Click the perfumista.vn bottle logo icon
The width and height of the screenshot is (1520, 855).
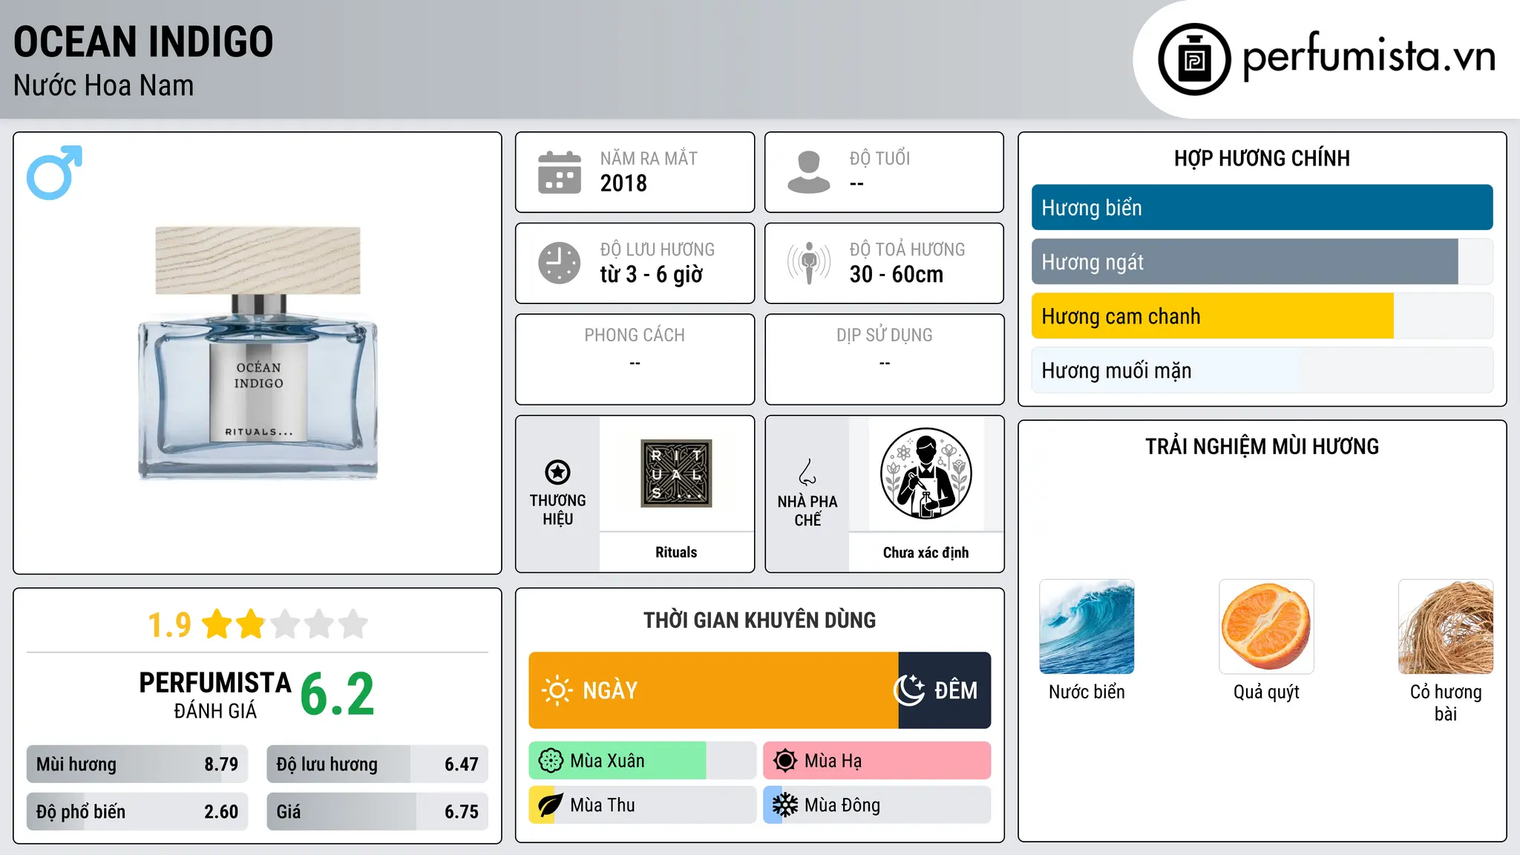pyautogui.click(x=1194, y=59)
